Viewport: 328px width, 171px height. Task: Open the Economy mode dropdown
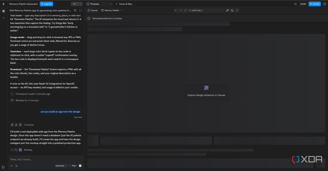[x=61, y=166]
